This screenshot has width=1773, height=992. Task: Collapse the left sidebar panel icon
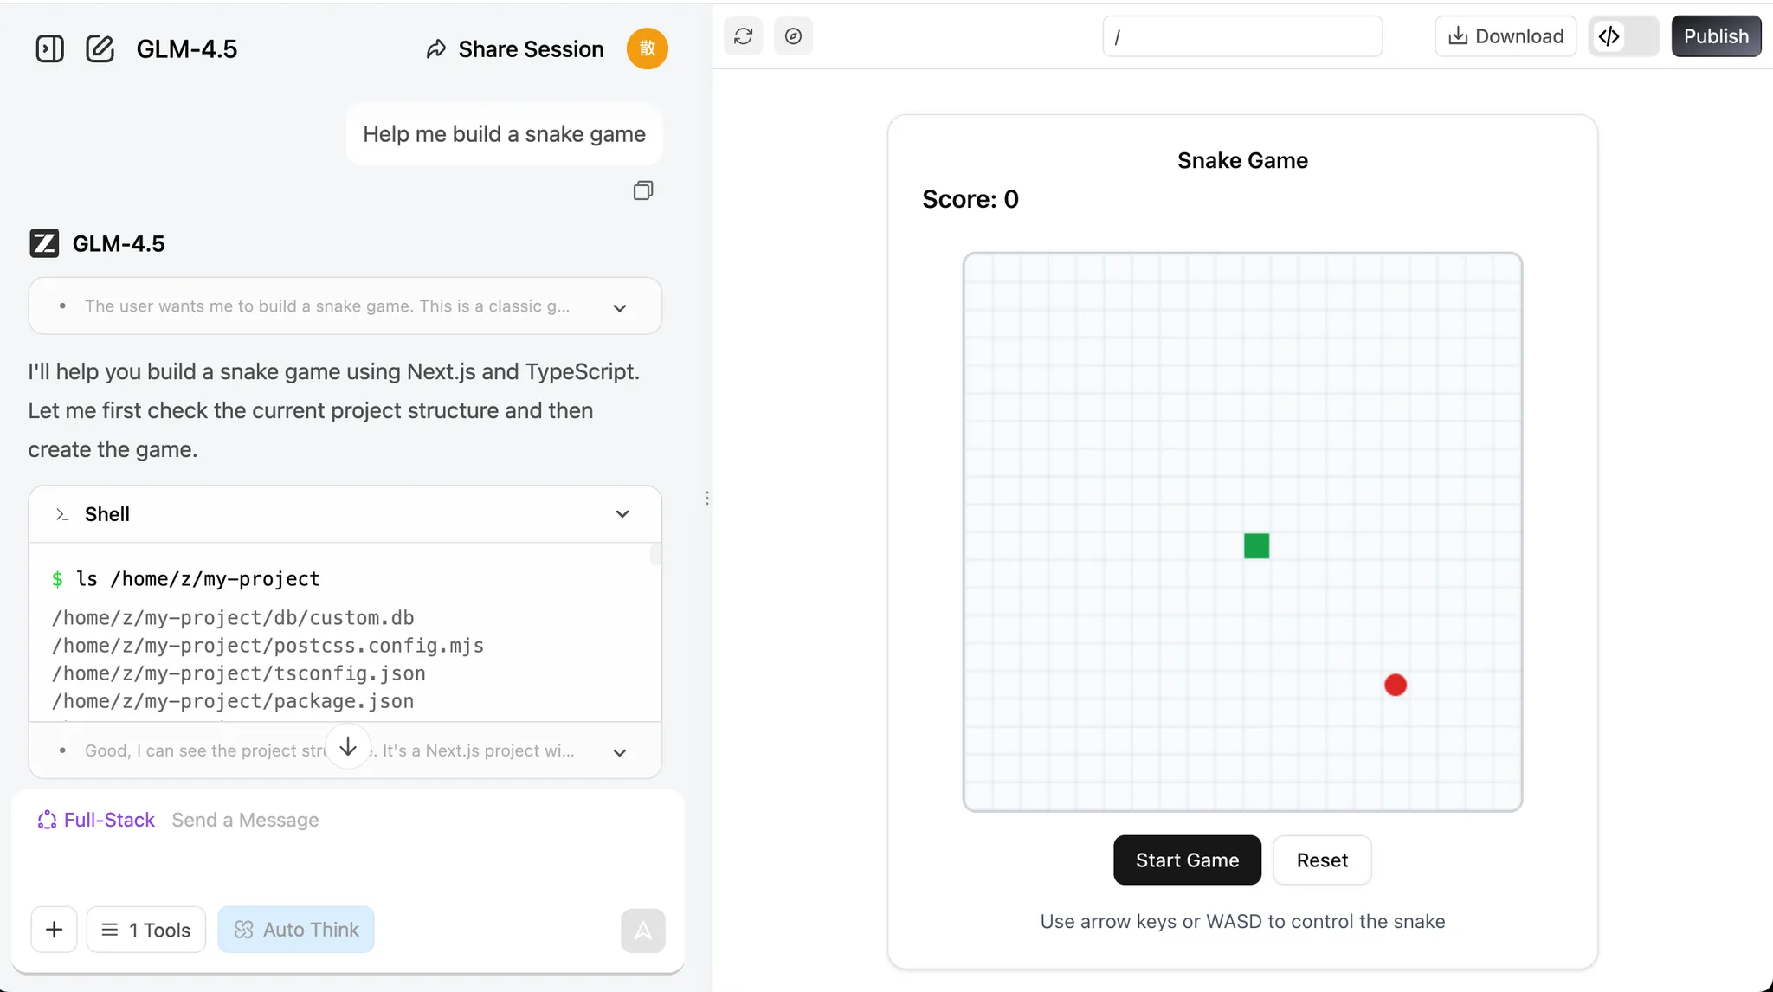tap(49, 48)
